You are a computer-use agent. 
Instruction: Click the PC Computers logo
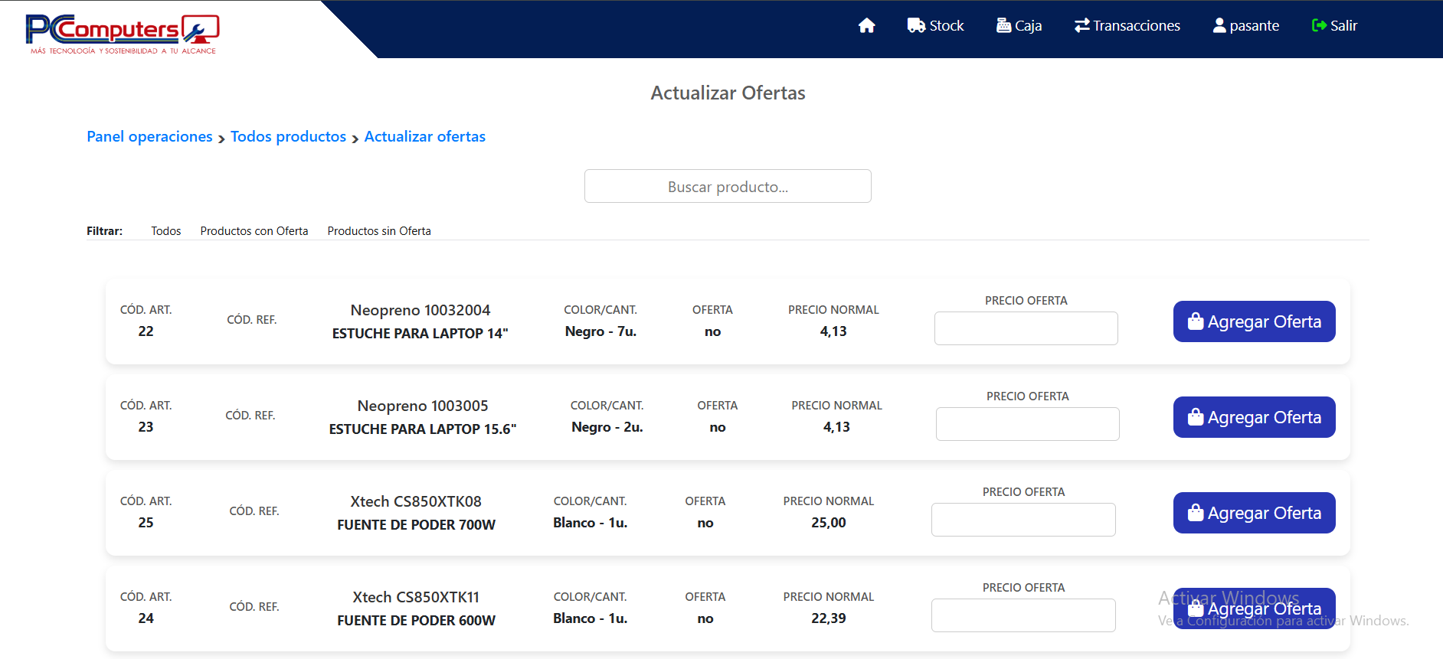[x=123, y=34]
